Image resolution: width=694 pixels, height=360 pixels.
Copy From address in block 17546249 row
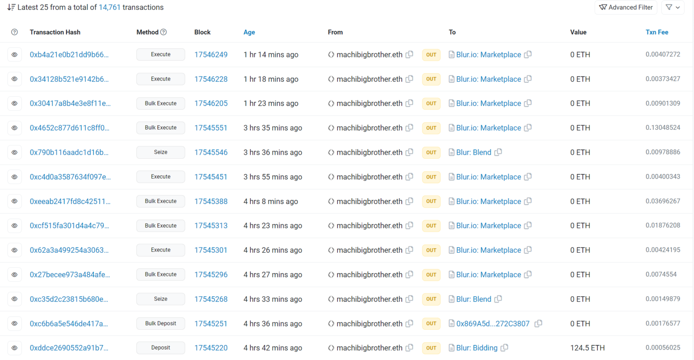[409, 54]
